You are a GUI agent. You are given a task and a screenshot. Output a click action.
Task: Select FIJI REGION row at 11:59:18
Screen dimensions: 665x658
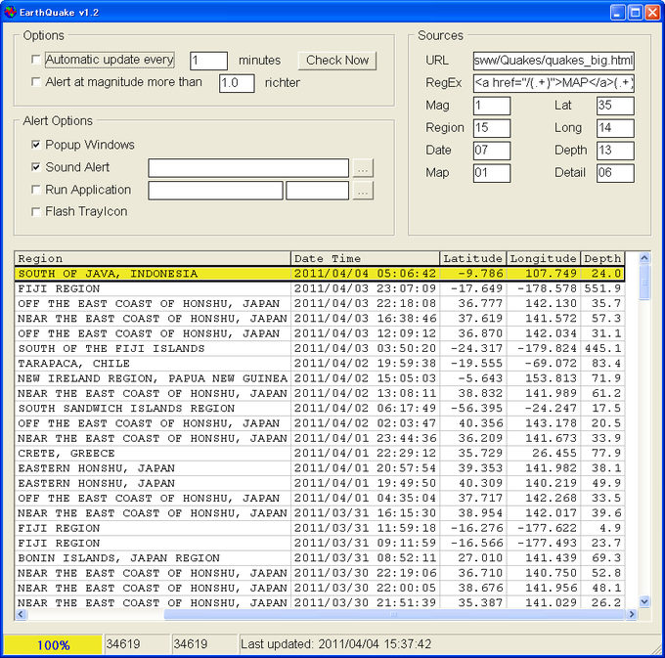pos(320,528)
